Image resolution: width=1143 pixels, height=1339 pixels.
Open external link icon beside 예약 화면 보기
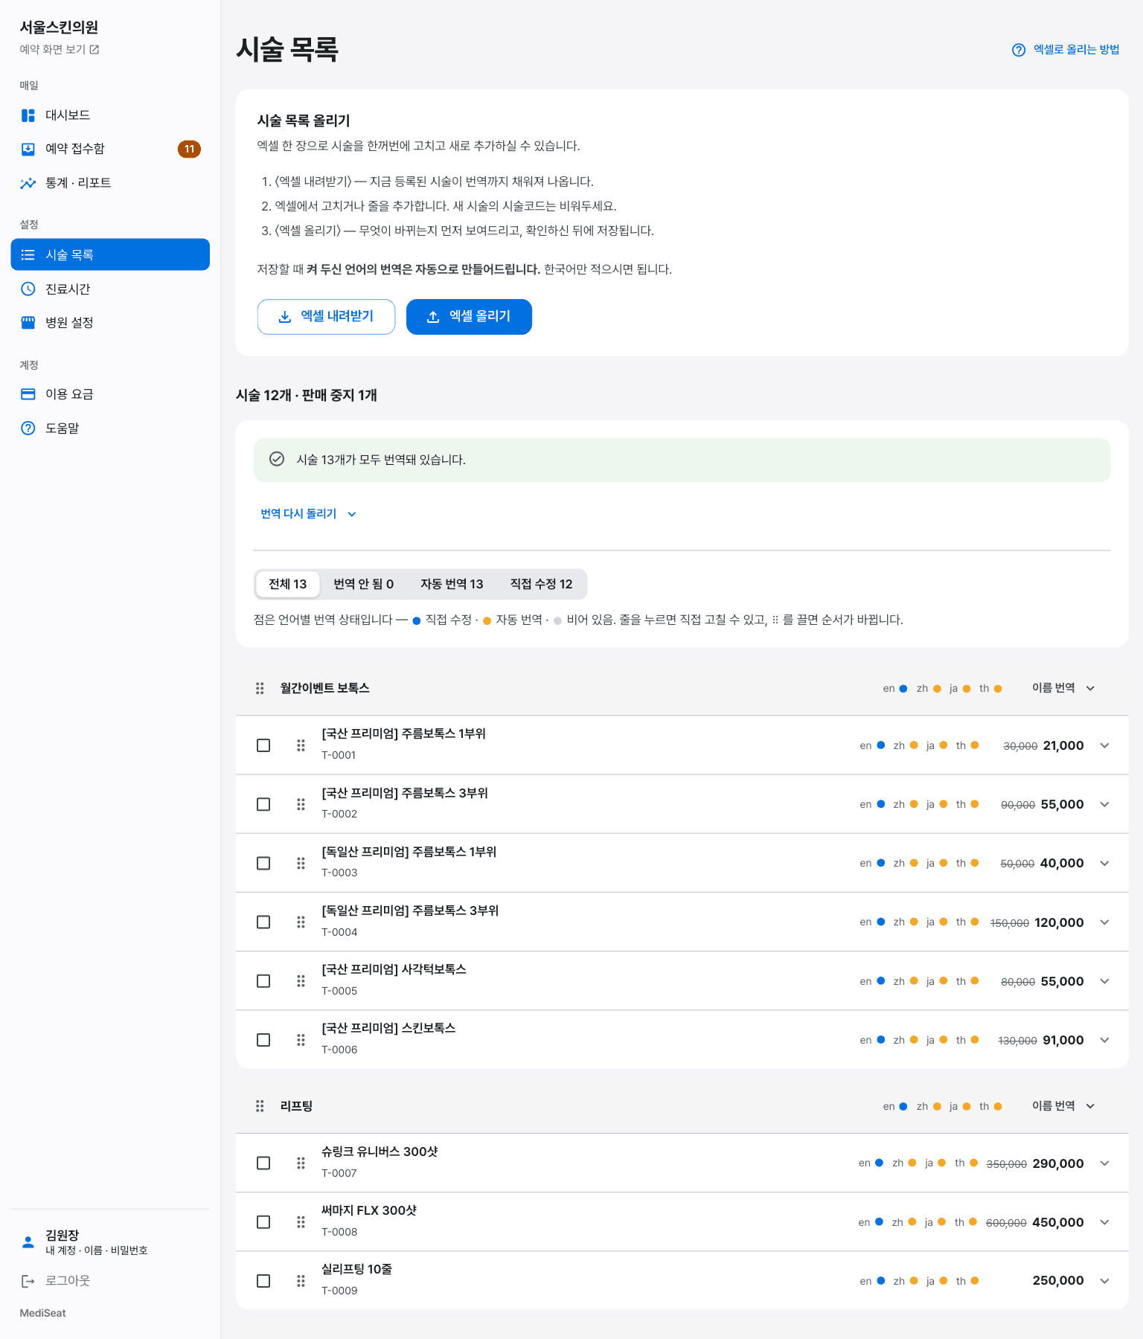pyautogui.click(x=95, y=50)
